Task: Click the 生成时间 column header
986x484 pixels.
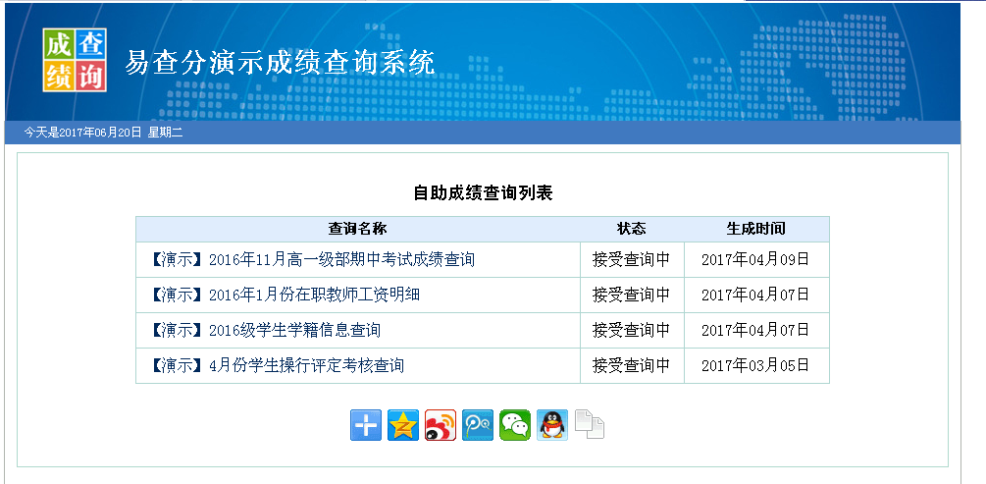Action: 755,229
